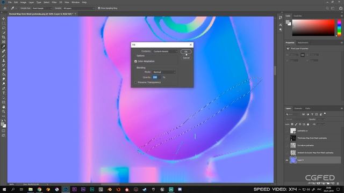This screenshot has height=193, width=344.
Task: Switch to the Channels tab
Action: coord(298,108)
